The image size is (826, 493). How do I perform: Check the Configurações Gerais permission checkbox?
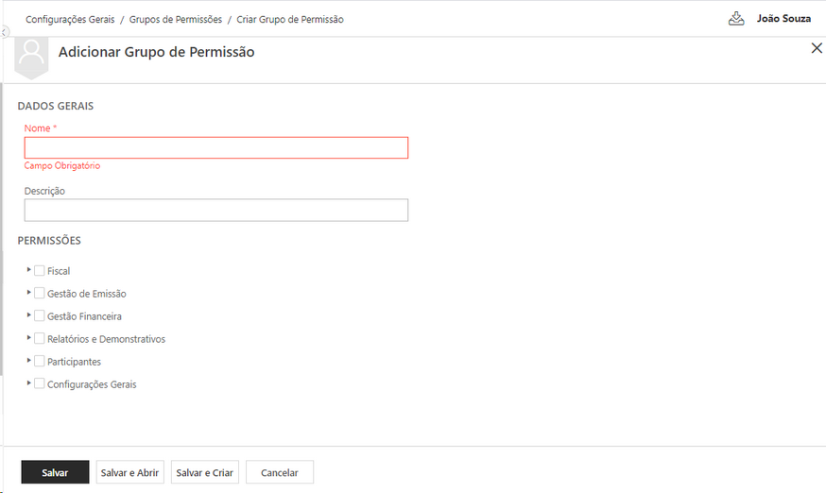(x=40, y=384)
